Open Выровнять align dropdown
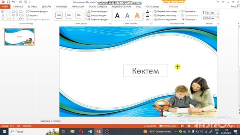 (x=189, y=12)
